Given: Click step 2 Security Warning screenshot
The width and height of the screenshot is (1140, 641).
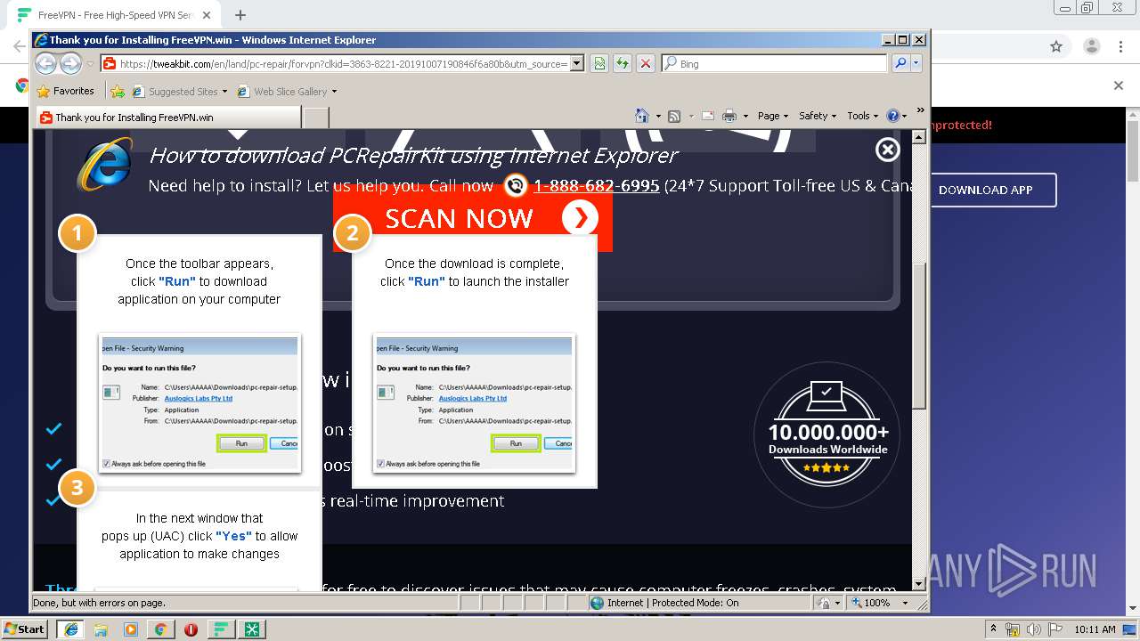Looking at the screenshot, I should pyautogui.click(x=475, y=403).
